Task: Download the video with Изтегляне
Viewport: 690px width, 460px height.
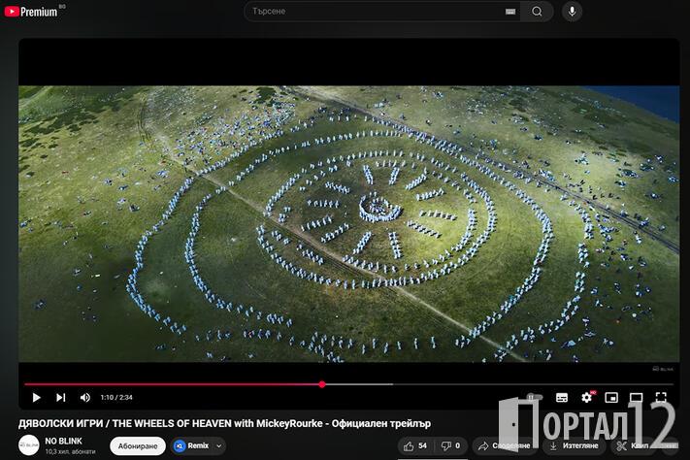Action: [575, 445]
